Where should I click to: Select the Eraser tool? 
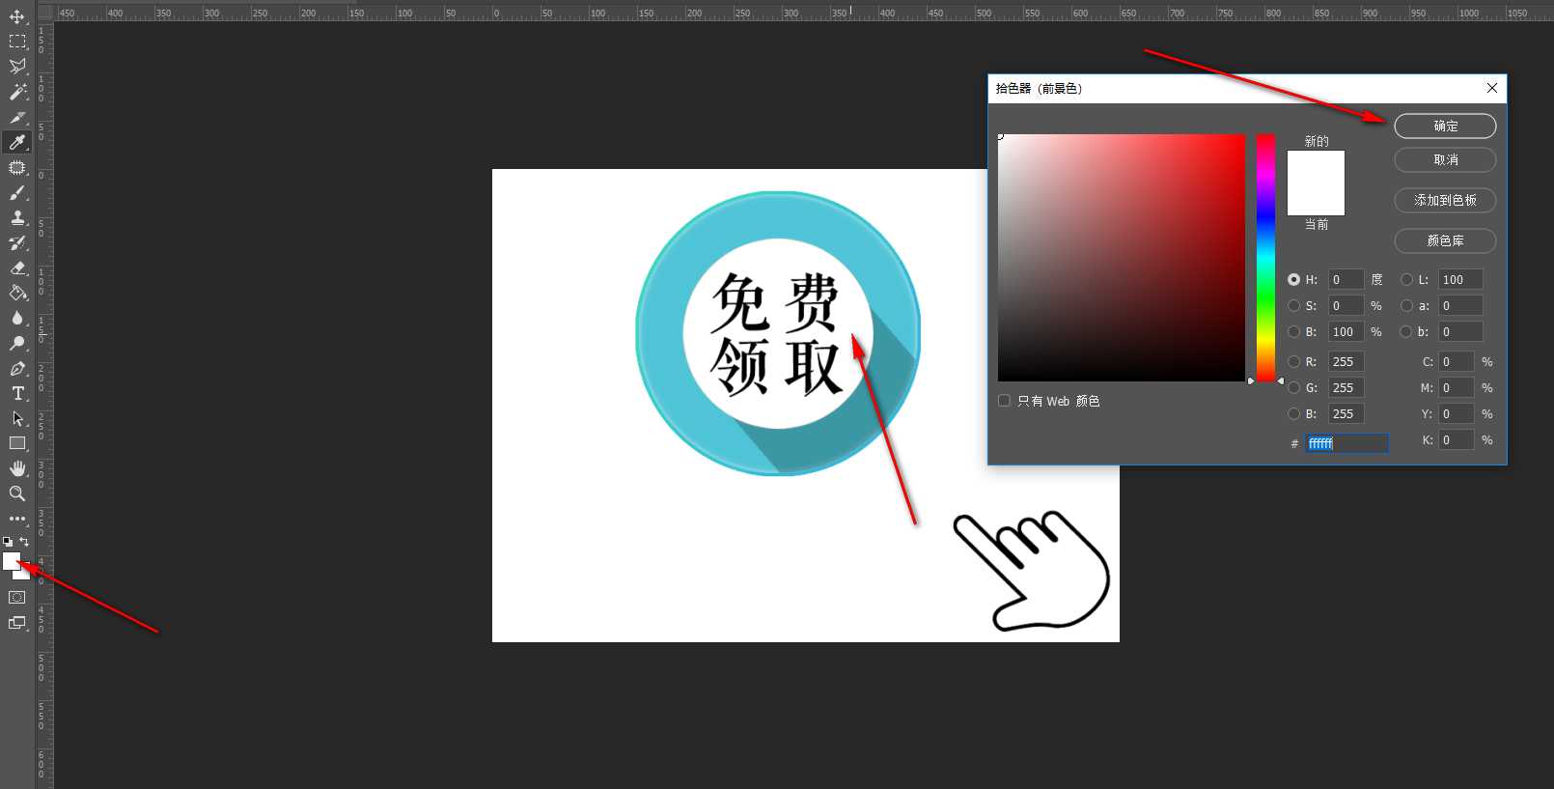(x=17, y=268)
